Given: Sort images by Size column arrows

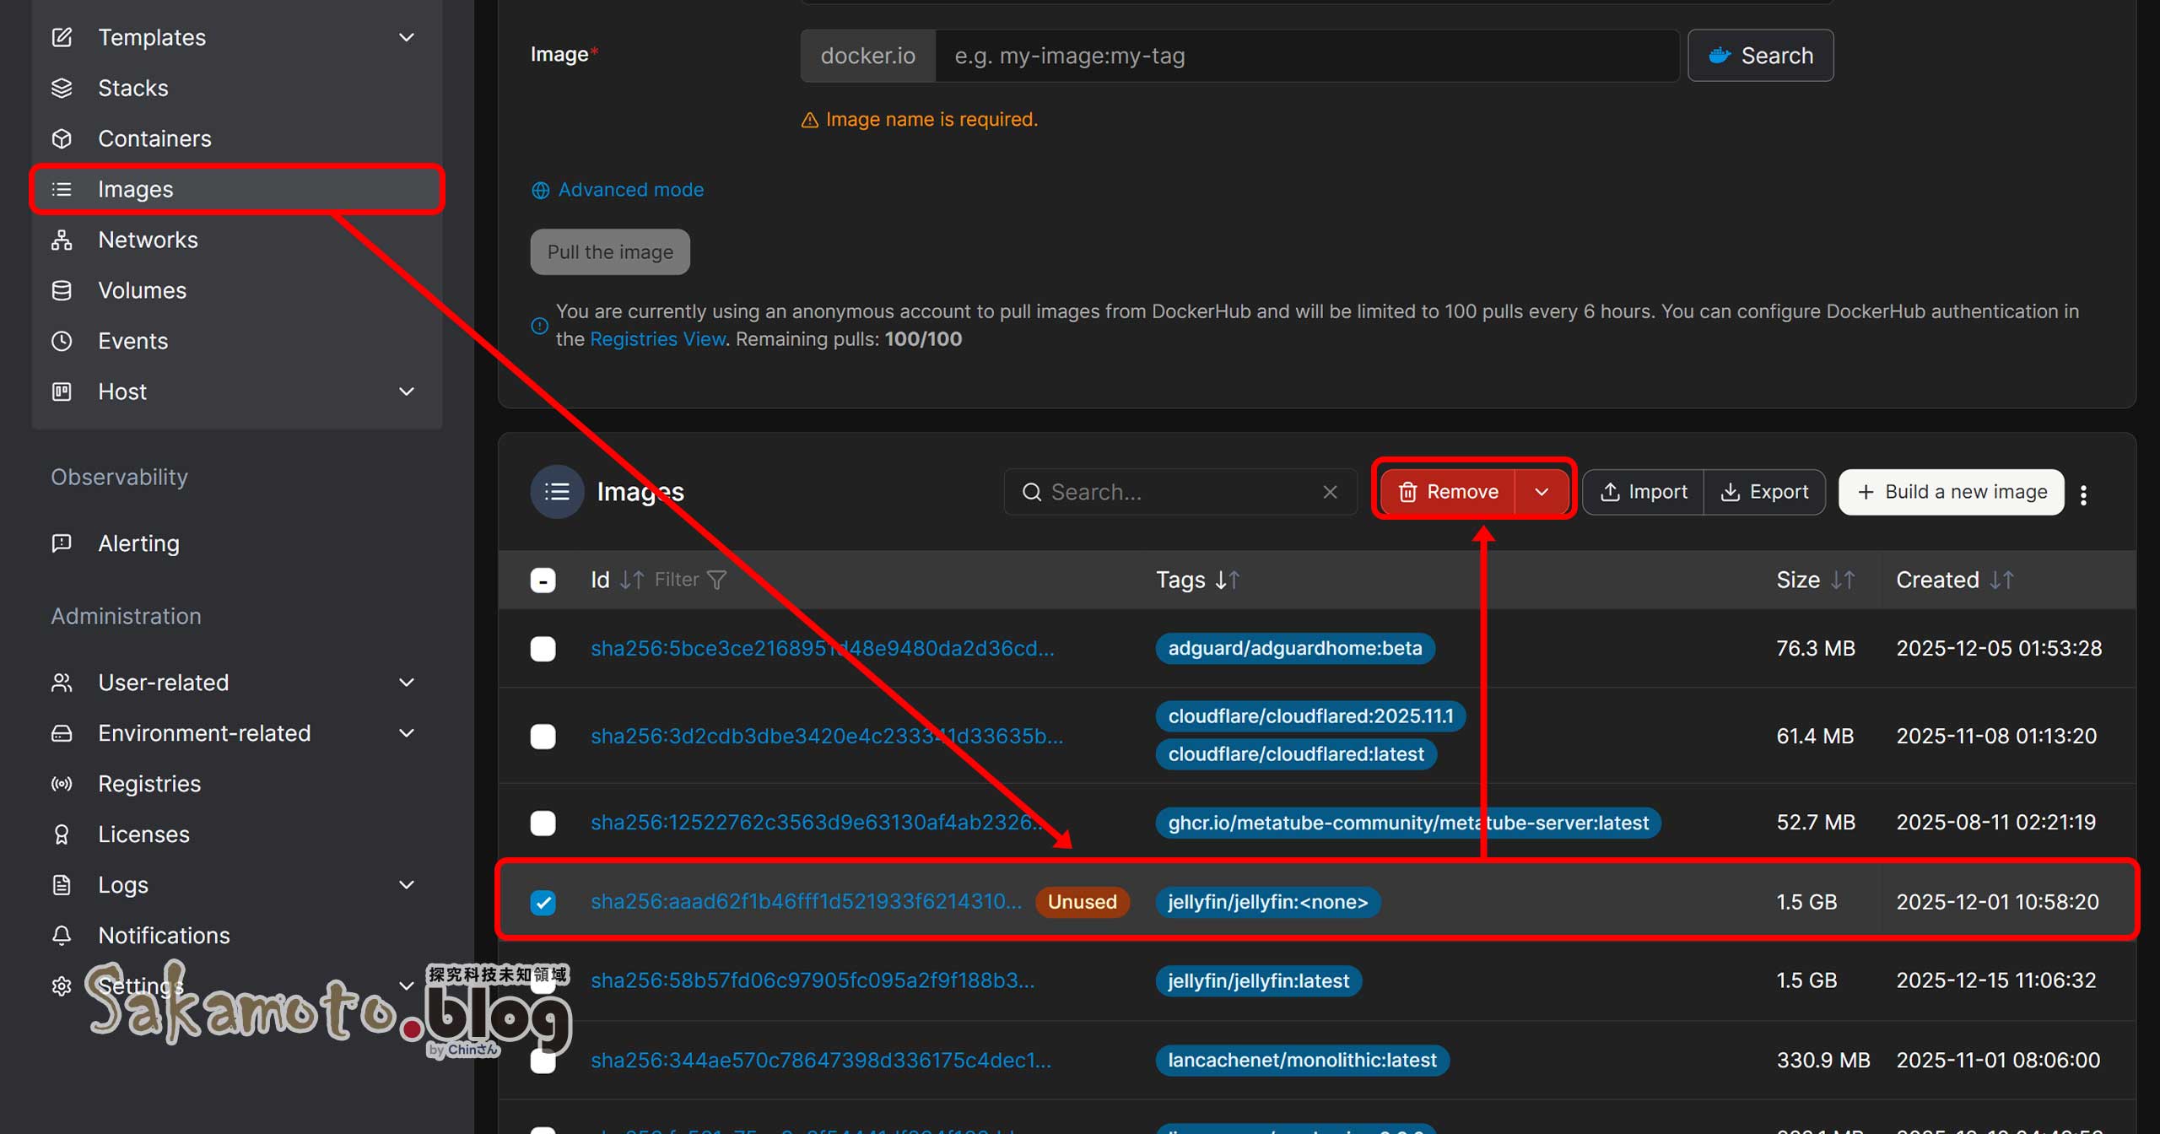Looking at the screenshot, I should coord(1843,580).
